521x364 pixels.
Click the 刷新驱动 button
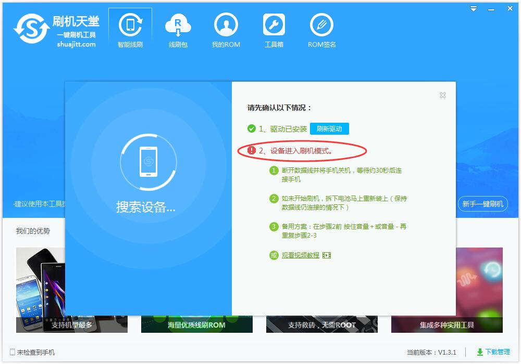[x=329, y=128]
